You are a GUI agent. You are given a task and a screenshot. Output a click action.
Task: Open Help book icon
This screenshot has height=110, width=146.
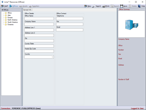point(139,6)
